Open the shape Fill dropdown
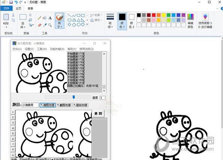Image resolution: width=223 pixels, height=160 pixels. (x=96, y=20)
